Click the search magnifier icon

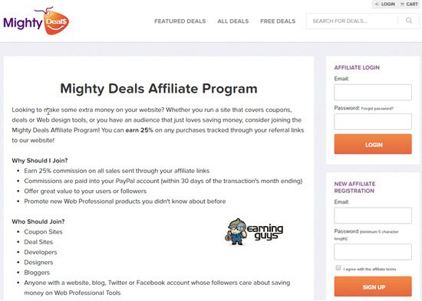point(409,21)
